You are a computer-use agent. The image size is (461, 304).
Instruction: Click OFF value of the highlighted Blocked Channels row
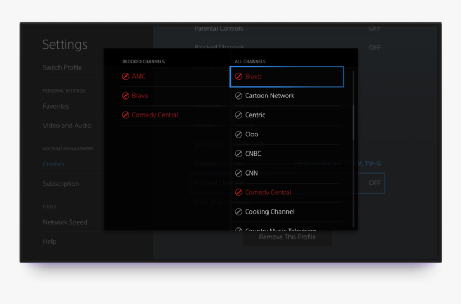(375, 183)
